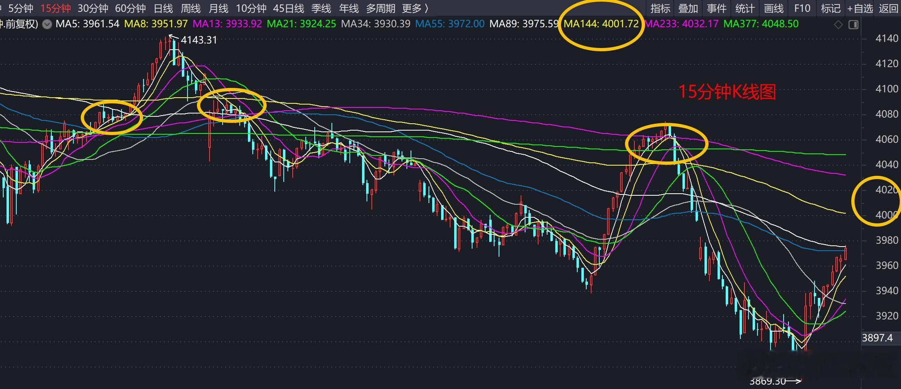The width and height of the screenshot is (901, 389).
Task: Select the green MA377: 4048.50 label
Action: [x=761, y=24]
